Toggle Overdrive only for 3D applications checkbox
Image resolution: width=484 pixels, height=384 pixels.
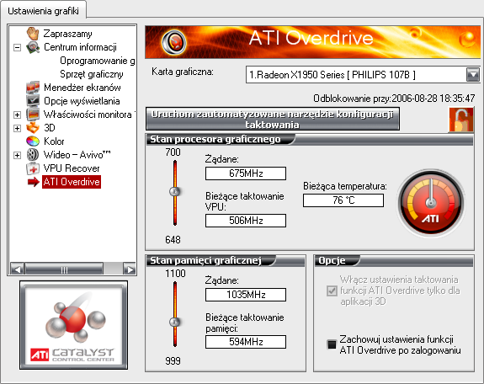tap(332, 291)
